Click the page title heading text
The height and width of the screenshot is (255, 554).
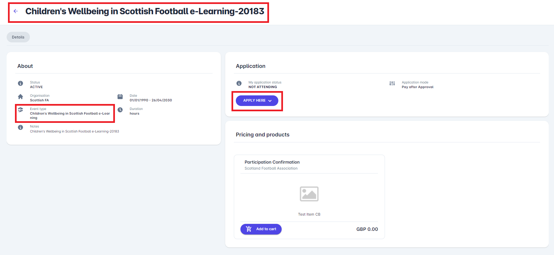(144, 11)
